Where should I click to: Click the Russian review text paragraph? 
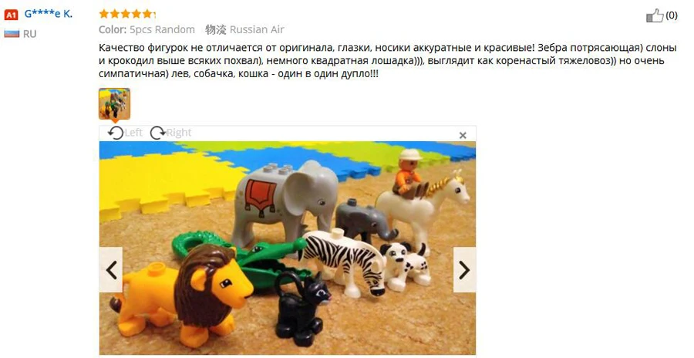382,61
